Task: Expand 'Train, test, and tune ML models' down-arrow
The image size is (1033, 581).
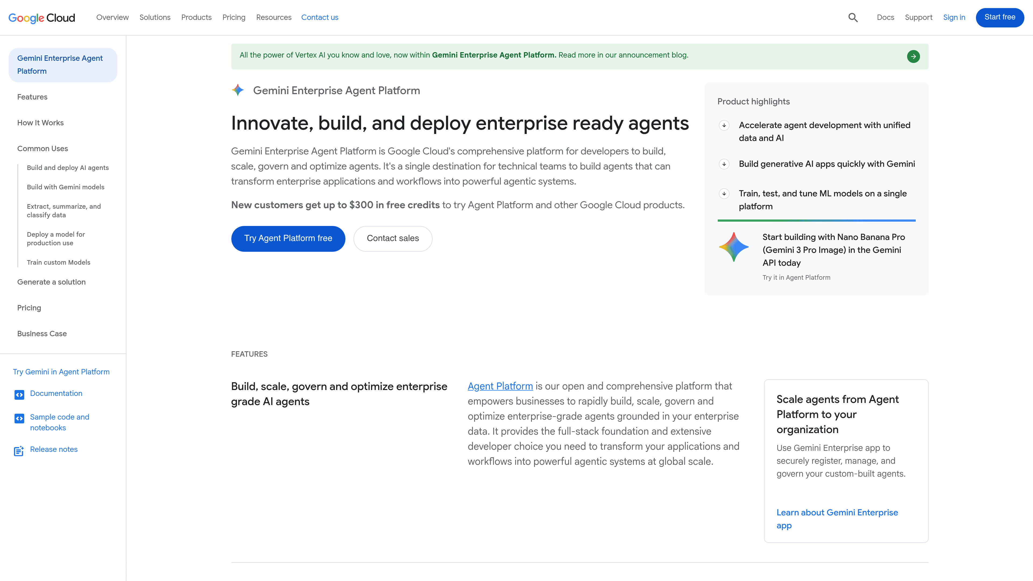Action: pyautogui.click(x=724, y=194)
